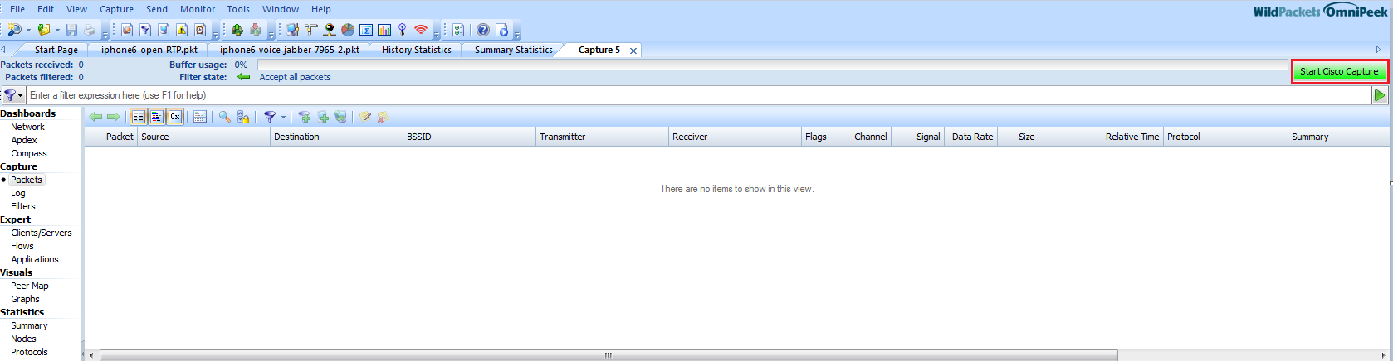This screenshot has height=361, width=1393.
Task: Open the filter bar funnel dropdown
Action: point(13,95)
